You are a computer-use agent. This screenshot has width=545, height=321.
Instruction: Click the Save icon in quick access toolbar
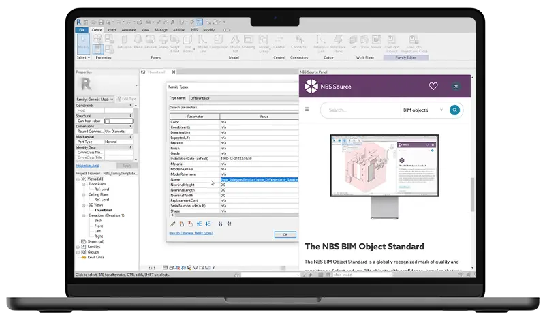point(101,22)
